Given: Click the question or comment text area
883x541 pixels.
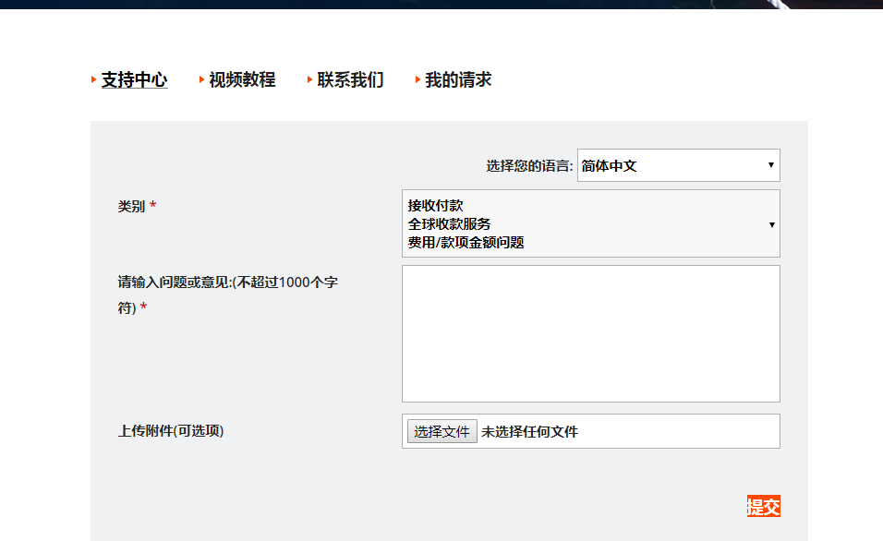Looking at the screenshot, I should click(591, 334).
